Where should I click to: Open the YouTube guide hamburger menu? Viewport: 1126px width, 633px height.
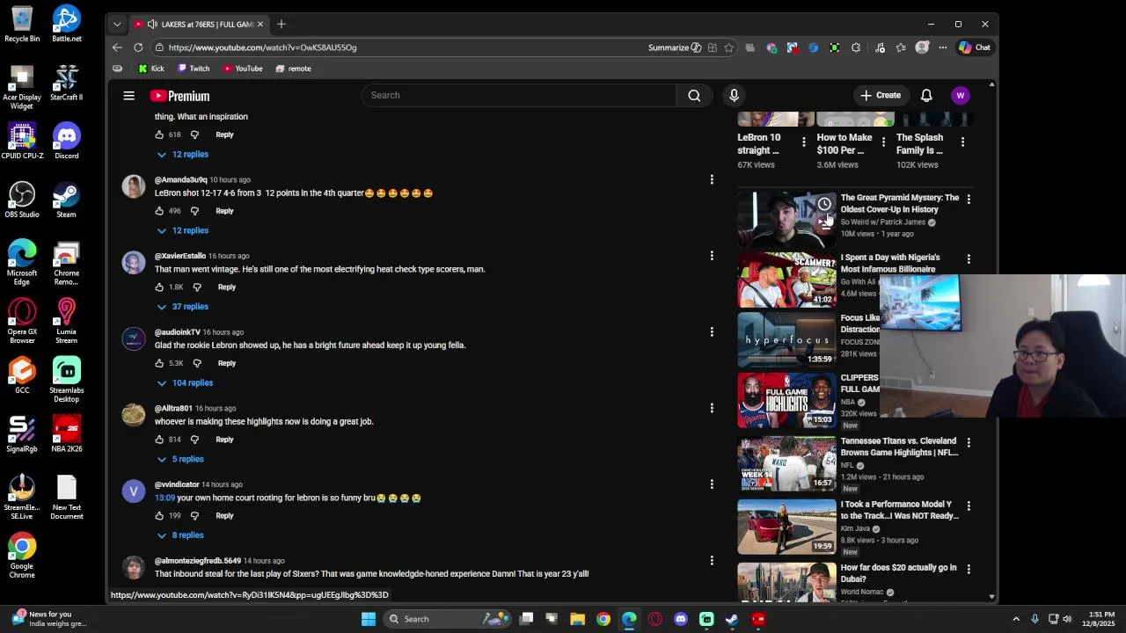pos(128,96)
